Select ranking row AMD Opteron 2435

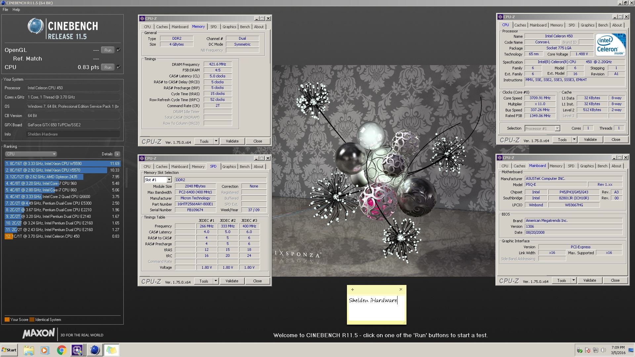coord(63,177)
